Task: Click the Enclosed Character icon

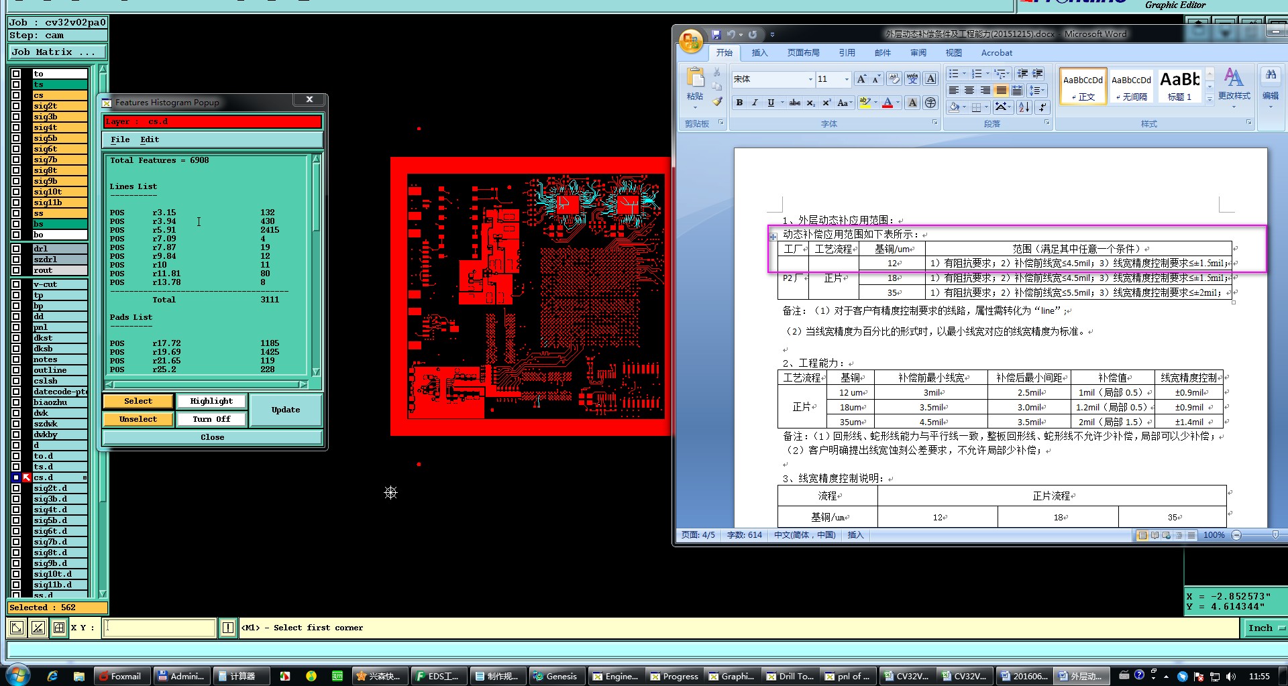Action: click(930, 103)
